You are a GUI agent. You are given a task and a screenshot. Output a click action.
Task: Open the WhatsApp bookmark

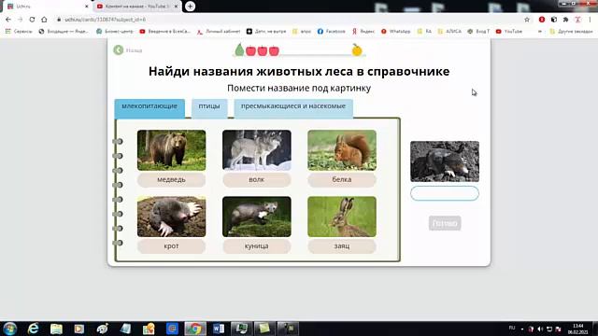[x=396, y=31]
